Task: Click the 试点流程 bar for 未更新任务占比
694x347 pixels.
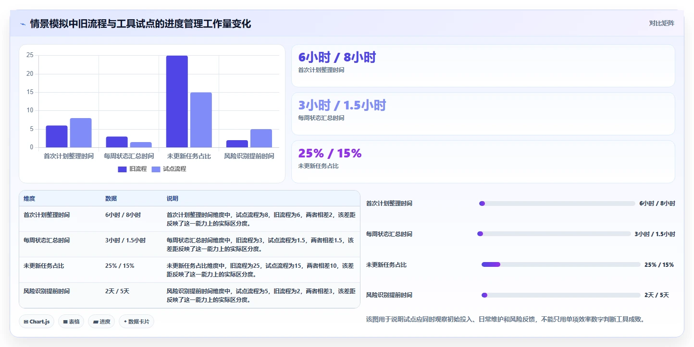Action: pos(201,120)
